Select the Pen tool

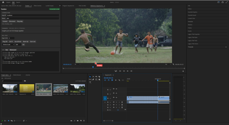93,79
